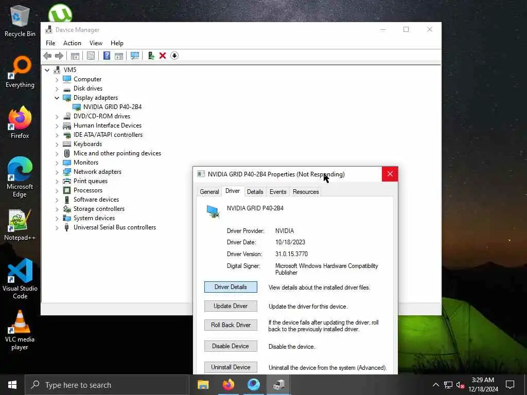The image size is (527, 395).
Task: Select the Processors tree label
Action: coord(87,190)
